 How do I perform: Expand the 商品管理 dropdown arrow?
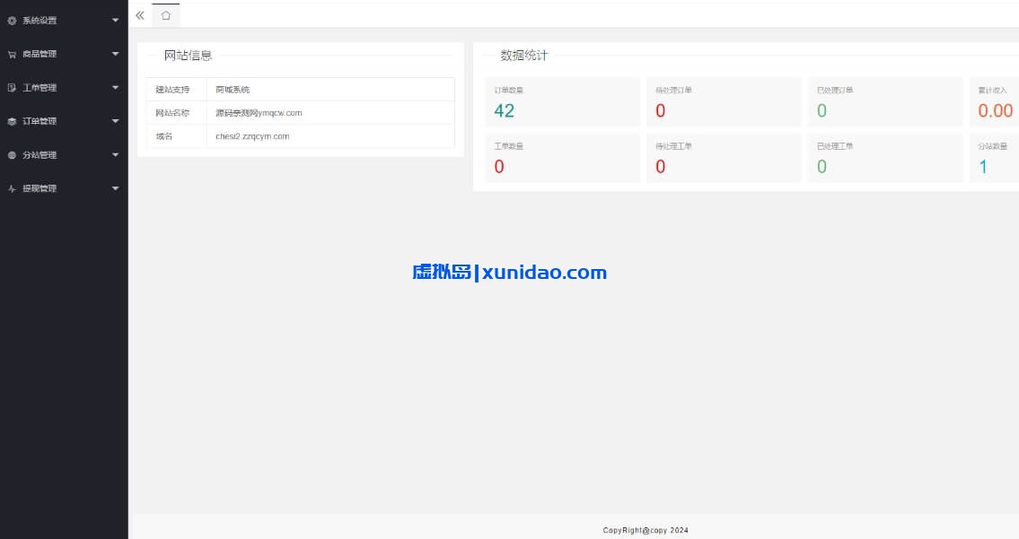click(x=115, y=53)
